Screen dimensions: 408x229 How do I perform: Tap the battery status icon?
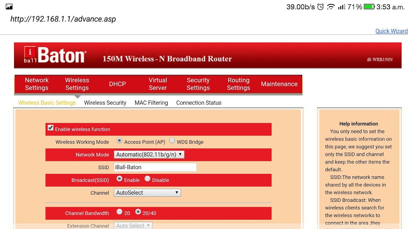tap(369, 7)
